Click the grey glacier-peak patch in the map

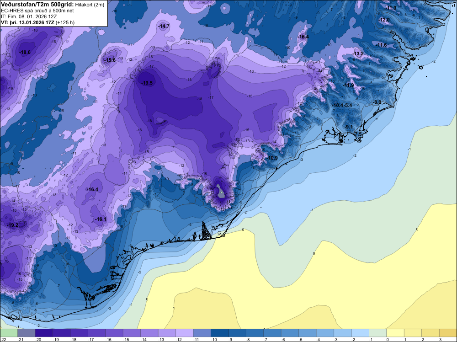[x=221, y=193]
